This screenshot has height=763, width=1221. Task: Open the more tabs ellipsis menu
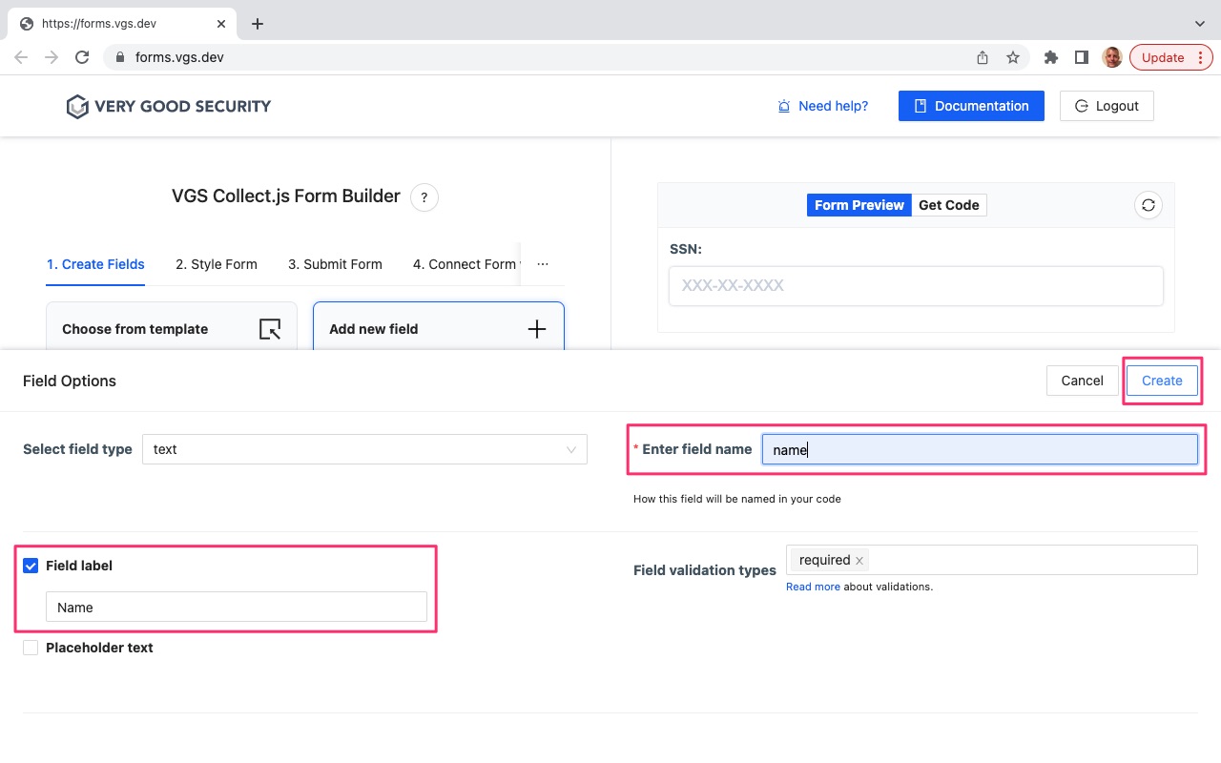(x=543, y=264)
